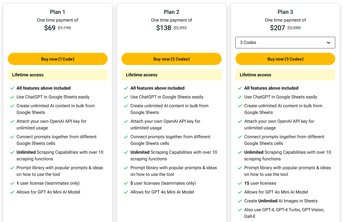Viewport: 343px width, 222px height.
Task: Click Plan 1 checkmark for 'Attach your own OpenAI API key'
Action: [12, 121]
